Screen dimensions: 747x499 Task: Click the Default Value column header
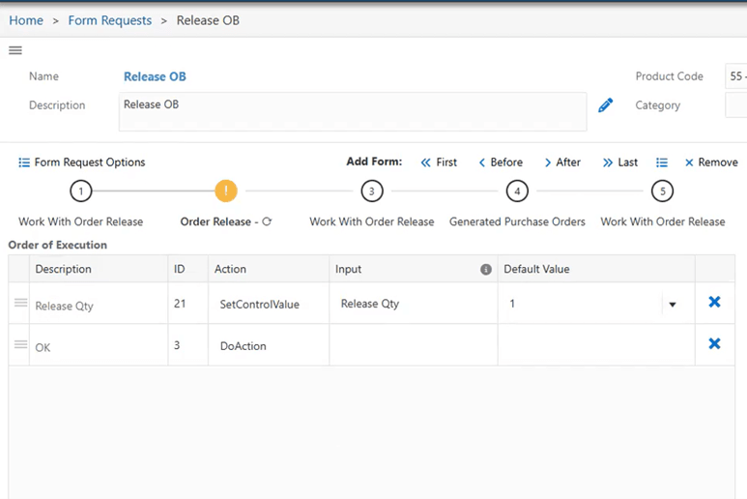point(596,269)
